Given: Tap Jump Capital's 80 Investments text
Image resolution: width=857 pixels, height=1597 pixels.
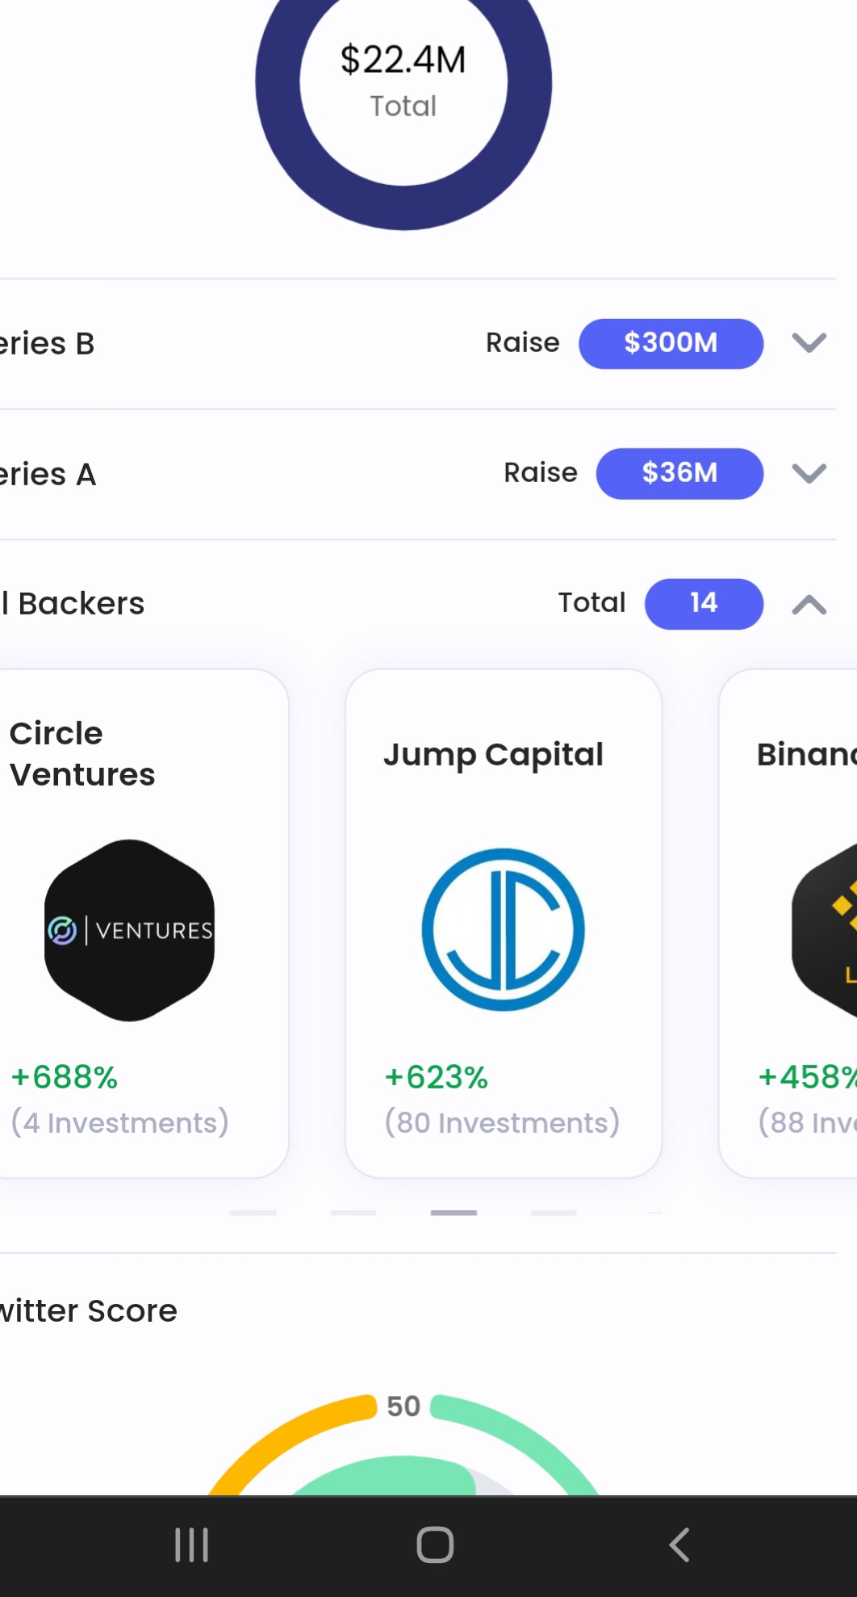Looking at the screenshot, I should click(x=502, y=1123).
